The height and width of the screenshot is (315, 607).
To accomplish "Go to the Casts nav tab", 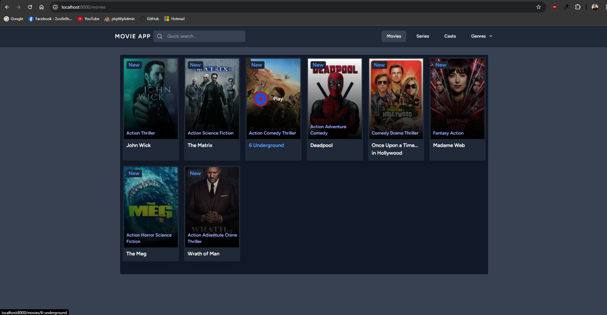I will [x=450, y=36].
